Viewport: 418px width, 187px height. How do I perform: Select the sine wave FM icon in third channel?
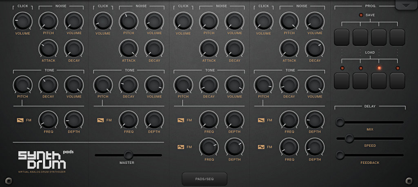tap(181, 147)
